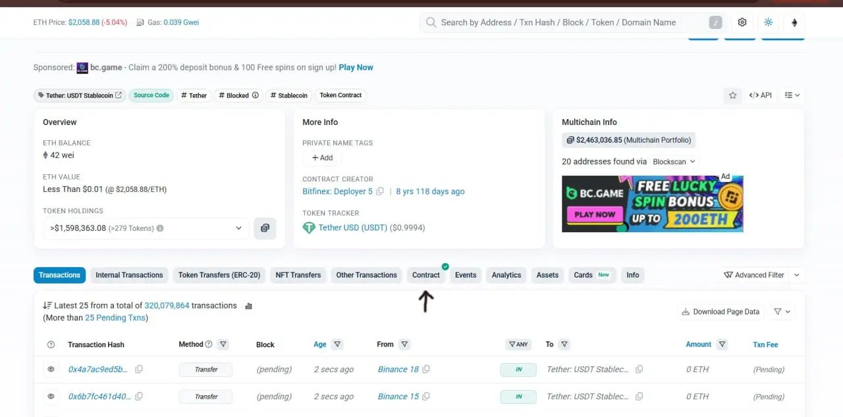Open the Events tab
Image resolution: width=843 pixels, height=417 pixels.
pos(466,275)
